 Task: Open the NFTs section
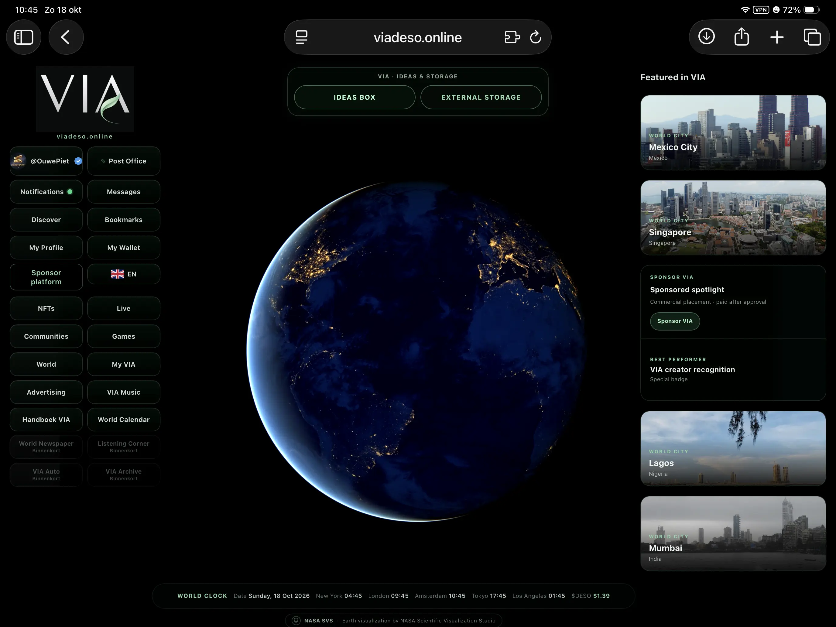[x=46, y=308]
